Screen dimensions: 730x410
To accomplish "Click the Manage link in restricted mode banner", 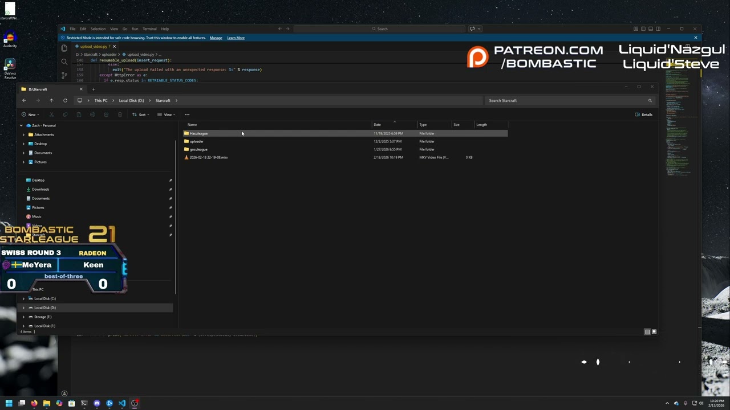I will click(x=216, y=38).
